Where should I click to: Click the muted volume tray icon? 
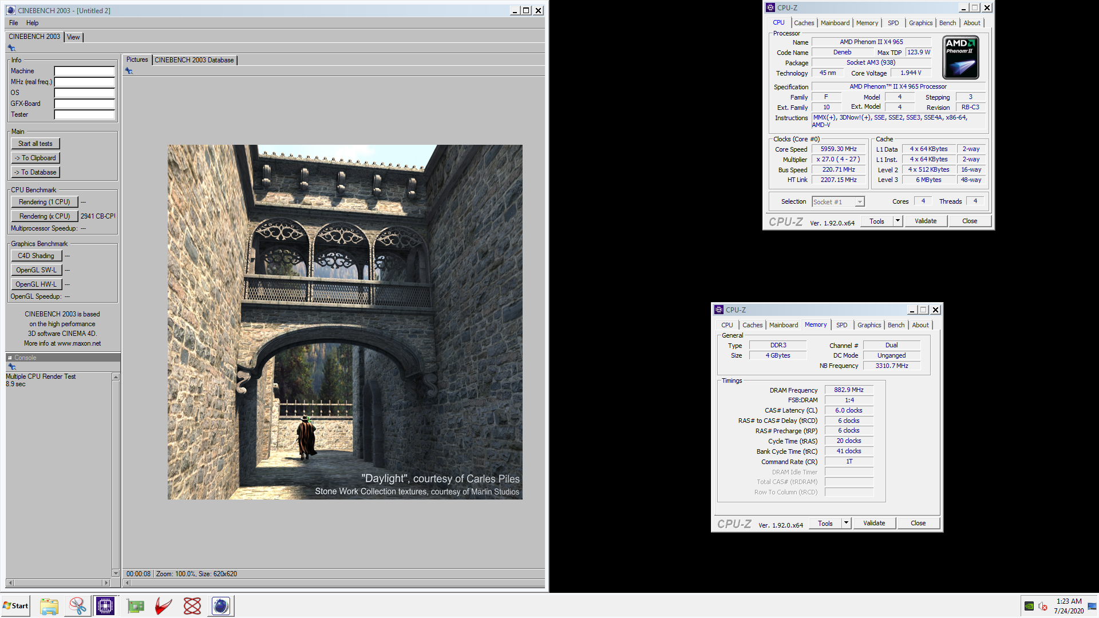click(1043, 606)
